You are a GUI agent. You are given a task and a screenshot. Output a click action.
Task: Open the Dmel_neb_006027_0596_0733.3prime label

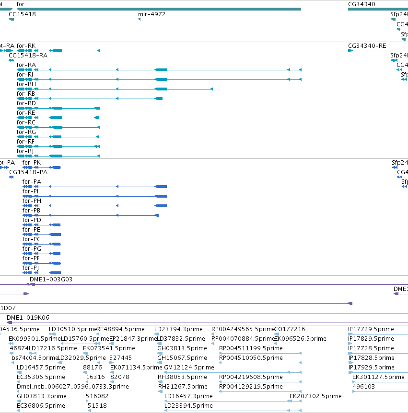click(x=73, y=387)
